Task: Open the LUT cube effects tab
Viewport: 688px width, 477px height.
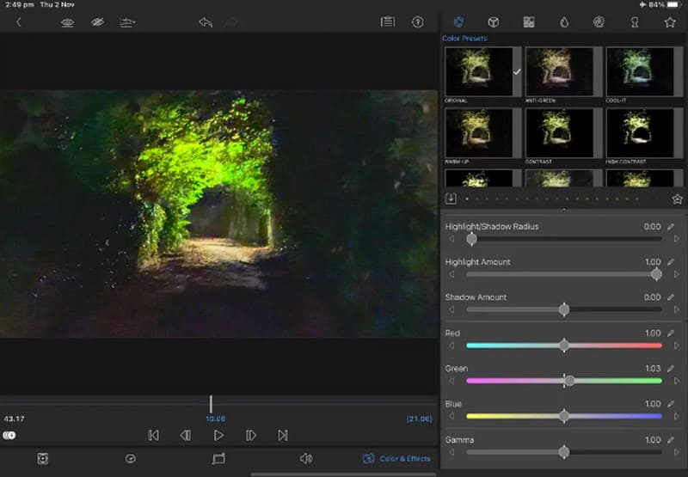Action: coord(494,22)
